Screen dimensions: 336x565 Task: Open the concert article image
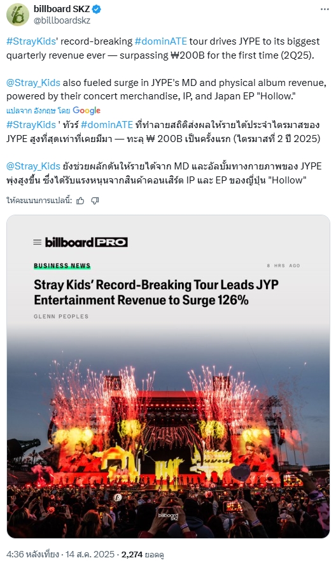[x=168, y=376]
